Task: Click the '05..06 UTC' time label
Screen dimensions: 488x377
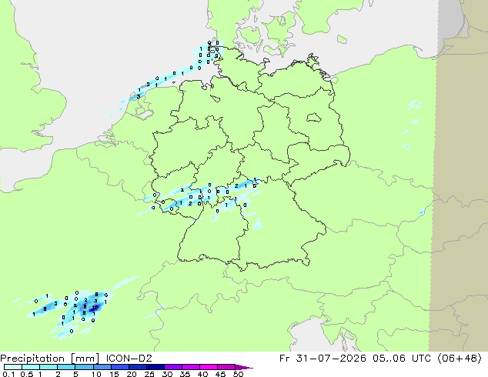Action: (x=402, y=359)
